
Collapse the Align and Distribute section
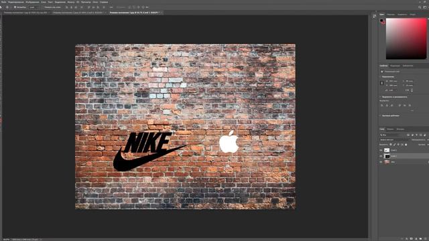380,96
